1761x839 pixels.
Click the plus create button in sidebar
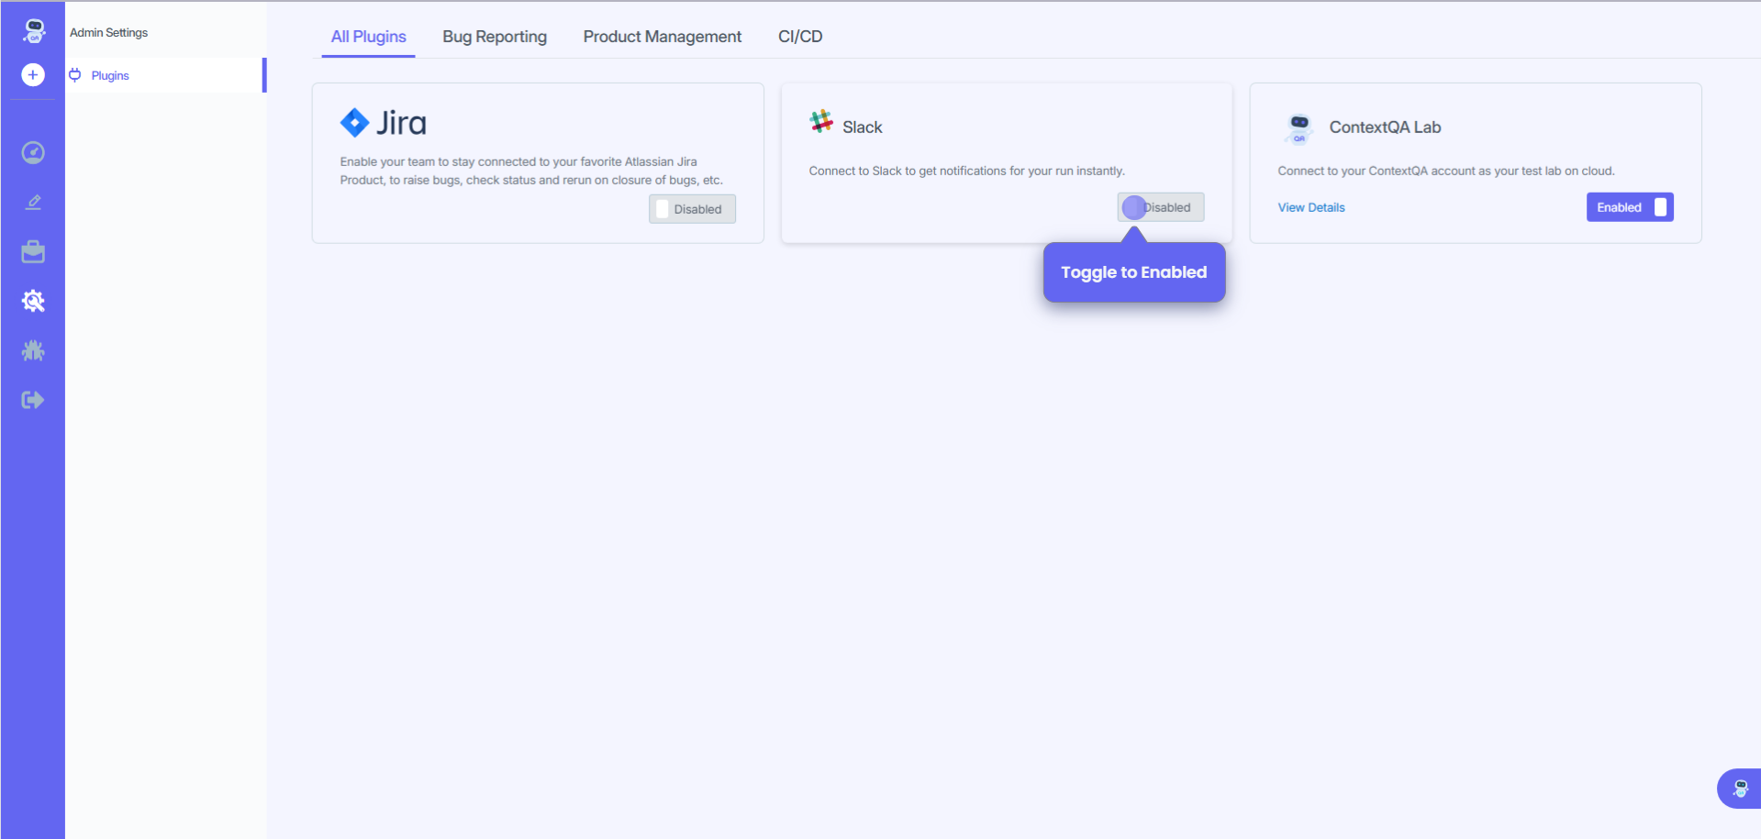point(33,74)
